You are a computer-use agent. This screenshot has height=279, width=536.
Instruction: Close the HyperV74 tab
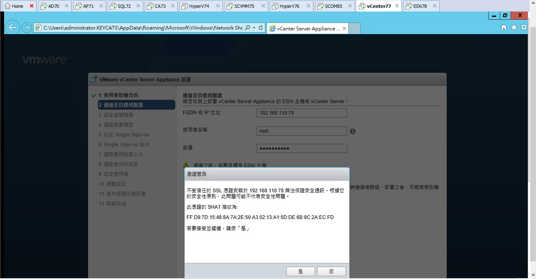[x=218, y=6]
